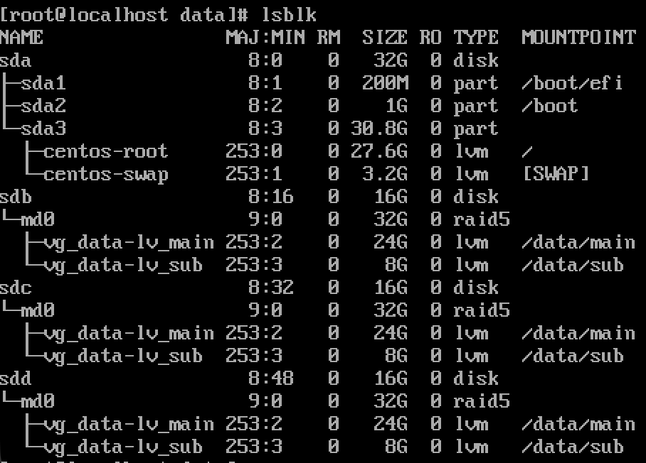Select the centos-root volume entry
The image size is (646, 463).
105,151
